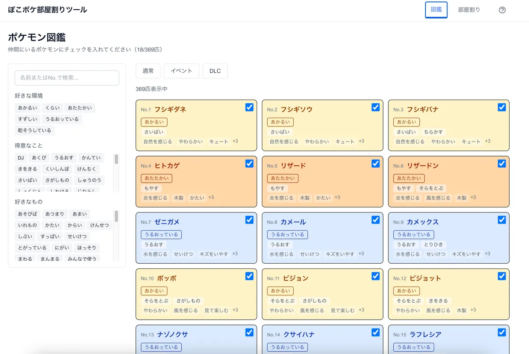Uncheck the ピジョン checkbox
The width and height of the screenshot is (529, 354).
[376, 276]
